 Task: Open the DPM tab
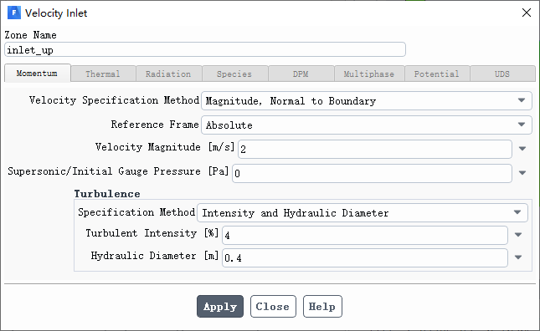(x=301, y=74)
